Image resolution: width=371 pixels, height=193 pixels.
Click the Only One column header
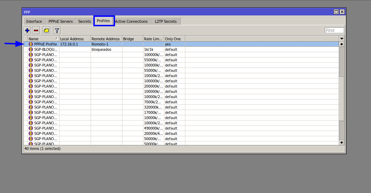coord(174,39)
